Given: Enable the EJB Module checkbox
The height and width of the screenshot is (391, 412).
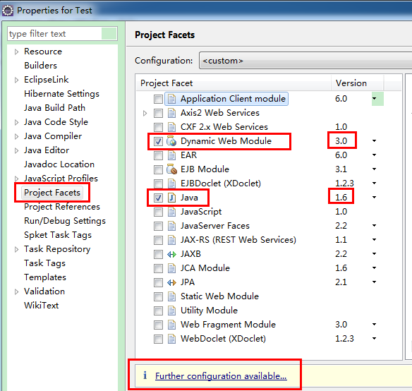Looking at the screenshot, I should (158, 169).
